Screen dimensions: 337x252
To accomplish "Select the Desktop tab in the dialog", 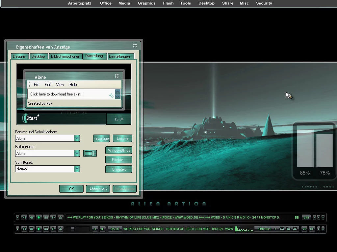I will click(x=39, y=56).
